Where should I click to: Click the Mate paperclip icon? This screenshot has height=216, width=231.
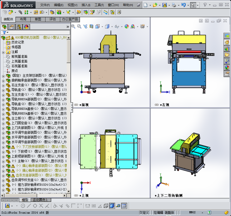(20, 12)
